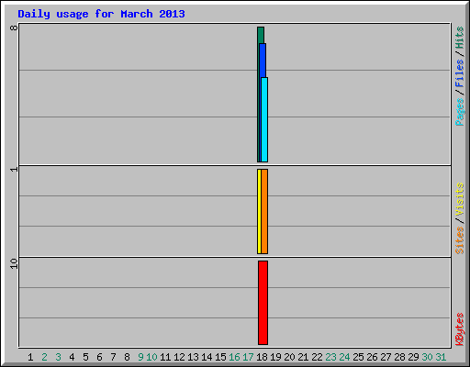Click day 9 on the x-axis
Image resolution: width=470 pixels, height=367 pixels.
(140, 357)
